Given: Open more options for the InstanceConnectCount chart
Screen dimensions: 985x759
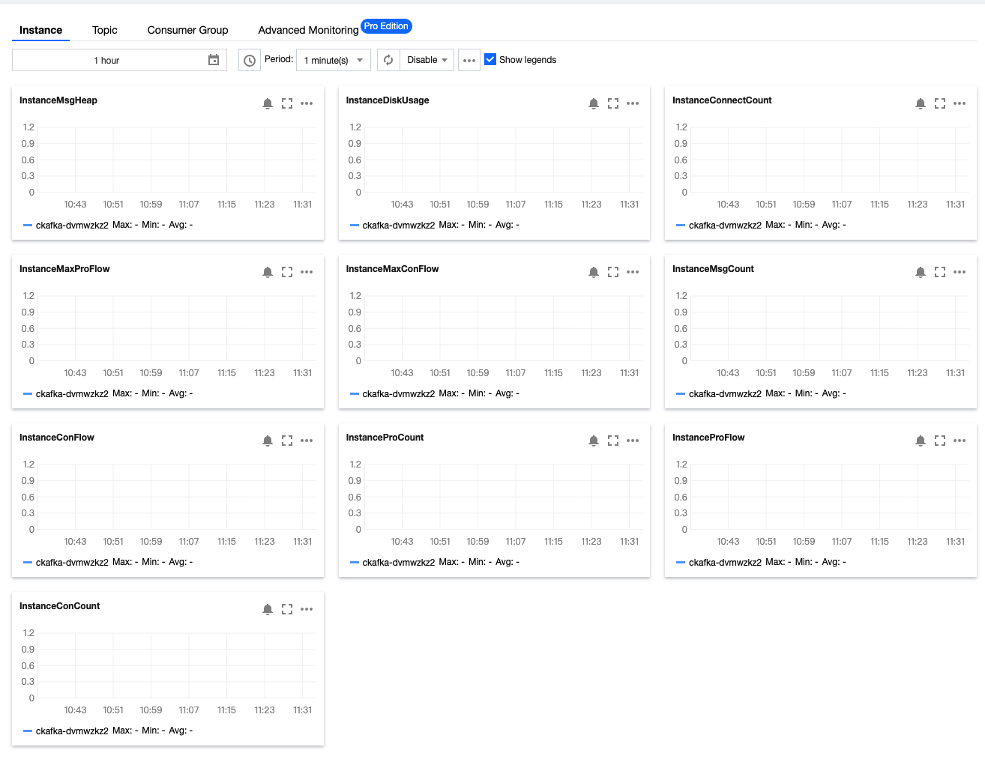Looking at the screenshot, I should (960, 103).
